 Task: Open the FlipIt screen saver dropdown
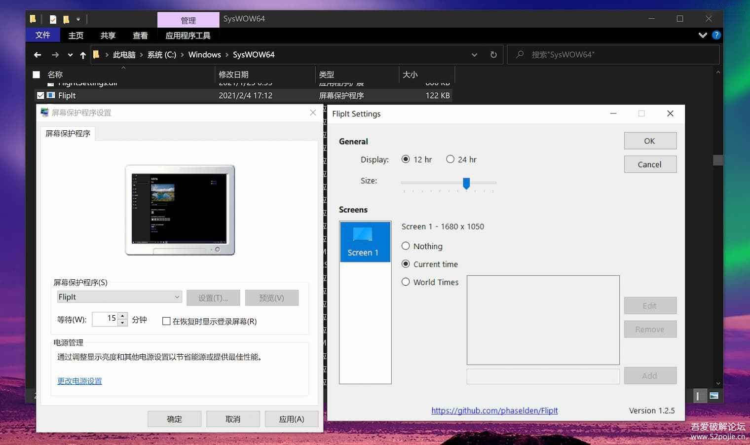pyautogui.click(x=120, y=297)
